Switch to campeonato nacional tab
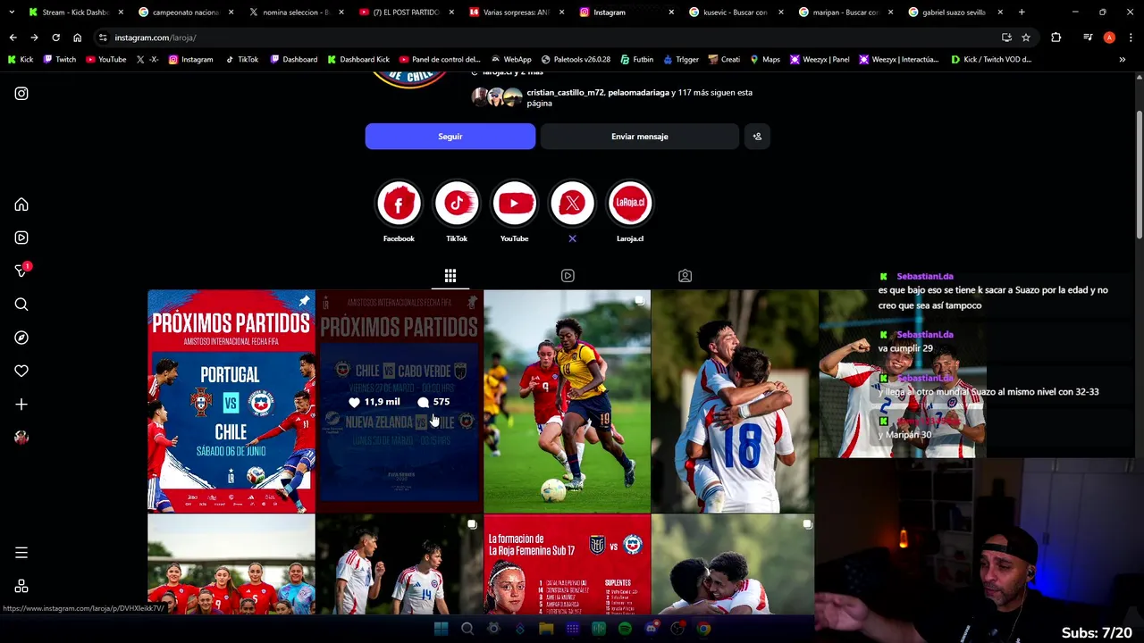The width and height of the screenshot is (1144, 643). tap(186, 13)
